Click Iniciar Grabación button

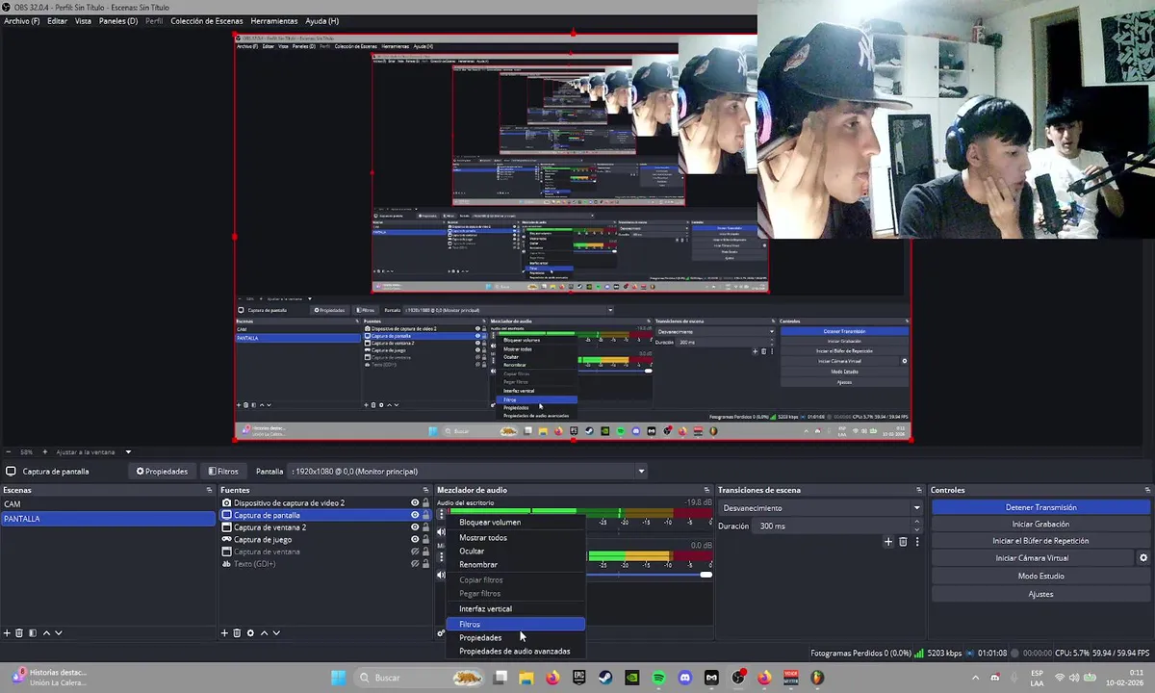click(1040, 525)
